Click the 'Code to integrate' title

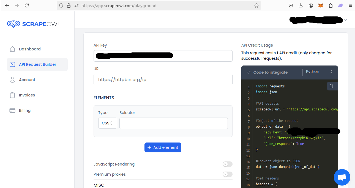coord(270,72)
